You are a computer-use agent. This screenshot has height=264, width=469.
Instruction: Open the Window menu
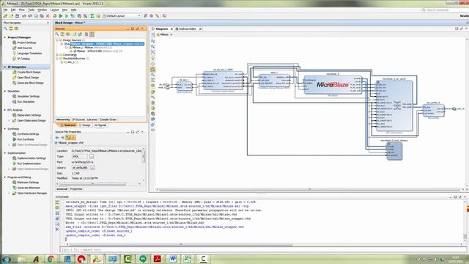click(43, 10)
